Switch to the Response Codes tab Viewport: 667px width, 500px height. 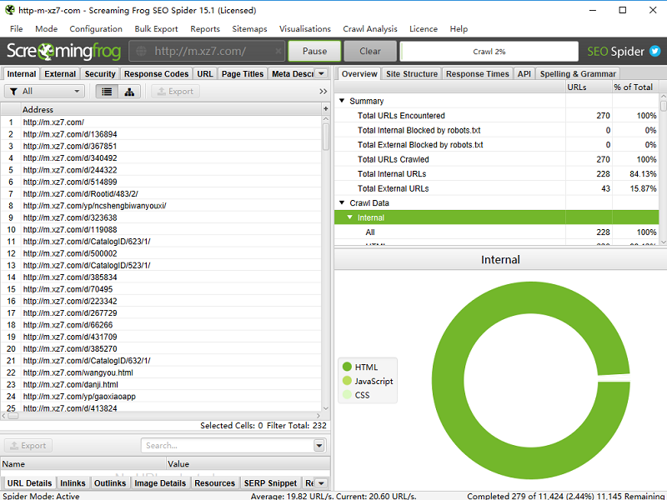click(x=156, y=73)
